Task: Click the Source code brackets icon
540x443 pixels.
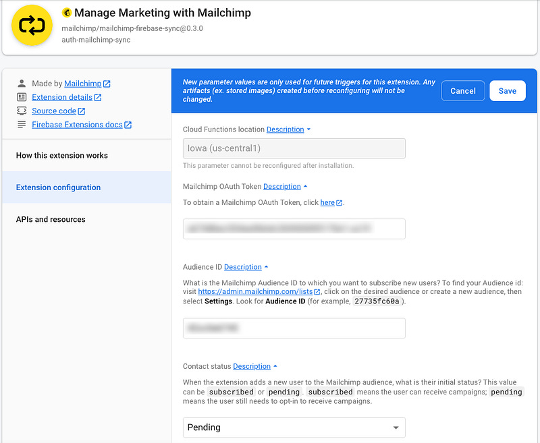Action: [x=22, y=111]
